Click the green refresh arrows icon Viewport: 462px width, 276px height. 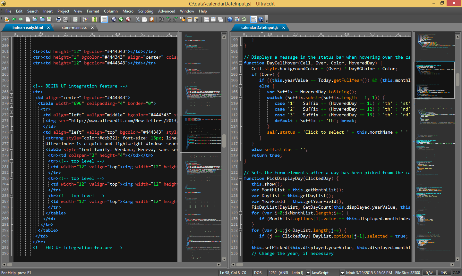click(x=244, y=19)
